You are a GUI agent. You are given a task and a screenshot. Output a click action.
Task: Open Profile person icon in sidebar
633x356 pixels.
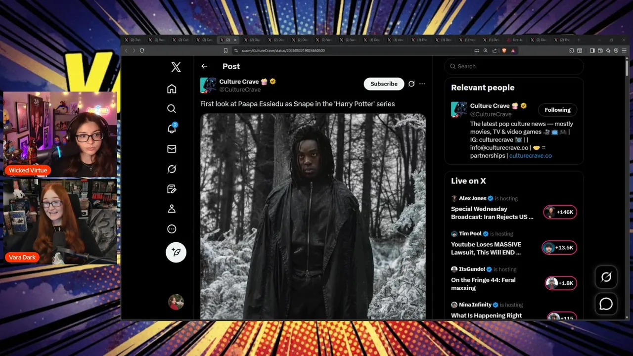click(172, 209)
